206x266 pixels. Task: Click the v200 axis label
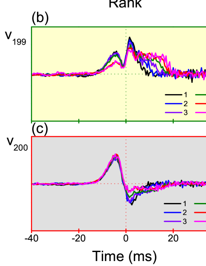[x=17, y=144]
